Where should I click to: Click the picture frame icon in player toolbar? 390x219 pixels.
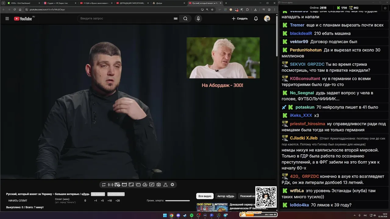tap(131, 185)
